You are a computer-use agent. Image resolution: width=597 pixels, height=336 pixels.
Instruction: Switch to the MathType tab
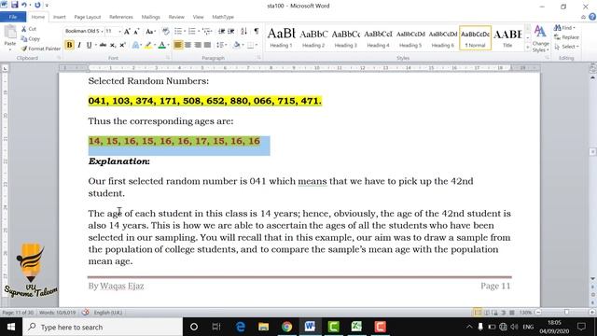click(x=223, y=17)
